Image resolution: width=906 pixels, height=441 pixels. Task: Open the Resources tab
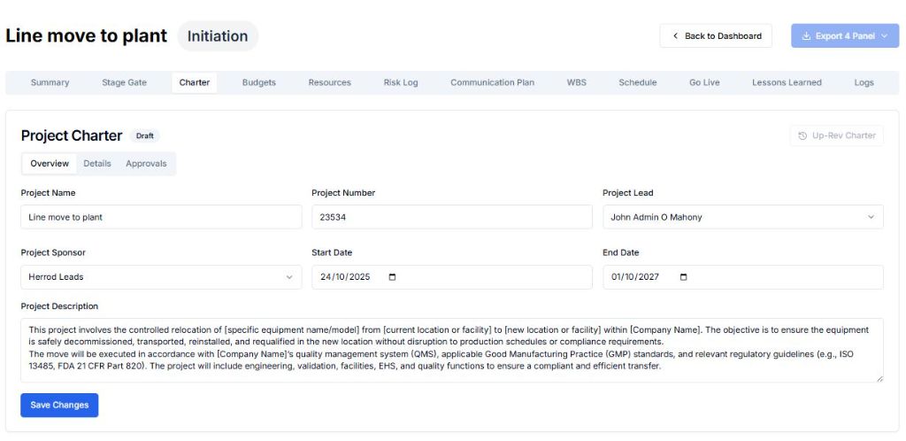point(329,82)
